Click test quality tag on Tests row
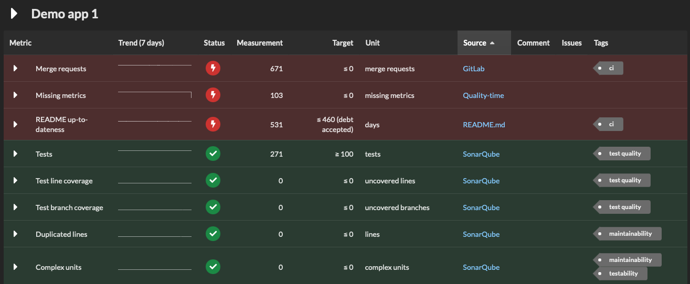This screenshot has height=284, width=690. [622, 153]
